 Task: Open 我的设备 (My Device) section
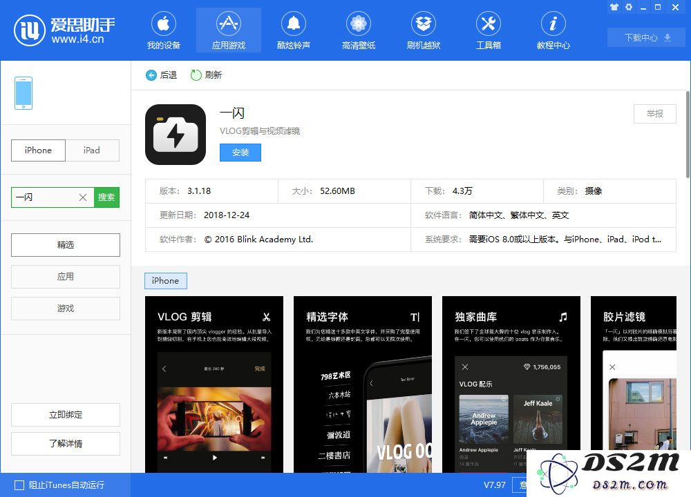(164, 30)
